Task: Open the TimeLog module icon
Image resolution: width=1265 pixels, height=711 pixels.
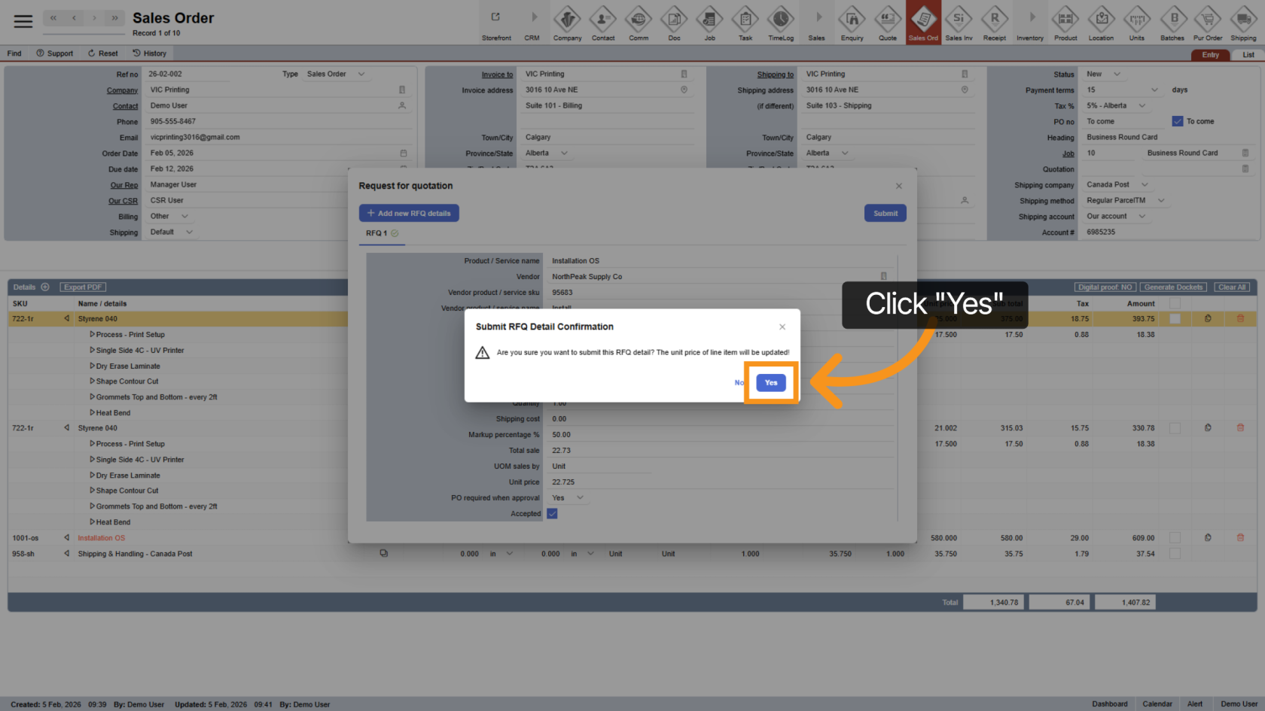Action: point(780,24)
